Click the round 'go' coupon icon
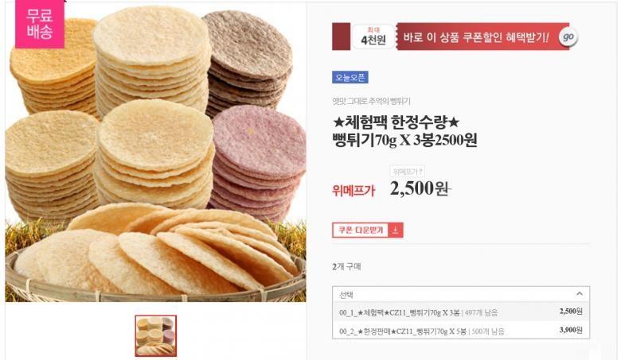621x360 pixels. (568, 37)
